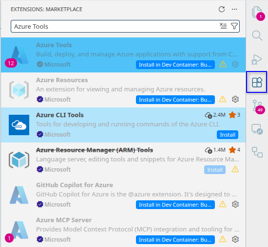Viewport: 268px width, 247px height.
Task: Install the Azure CLI Tools extension
Action: tap(228, 135)
